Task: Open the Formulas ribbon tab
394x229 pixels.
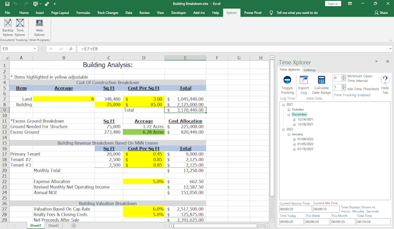Action: pos(83,13)
